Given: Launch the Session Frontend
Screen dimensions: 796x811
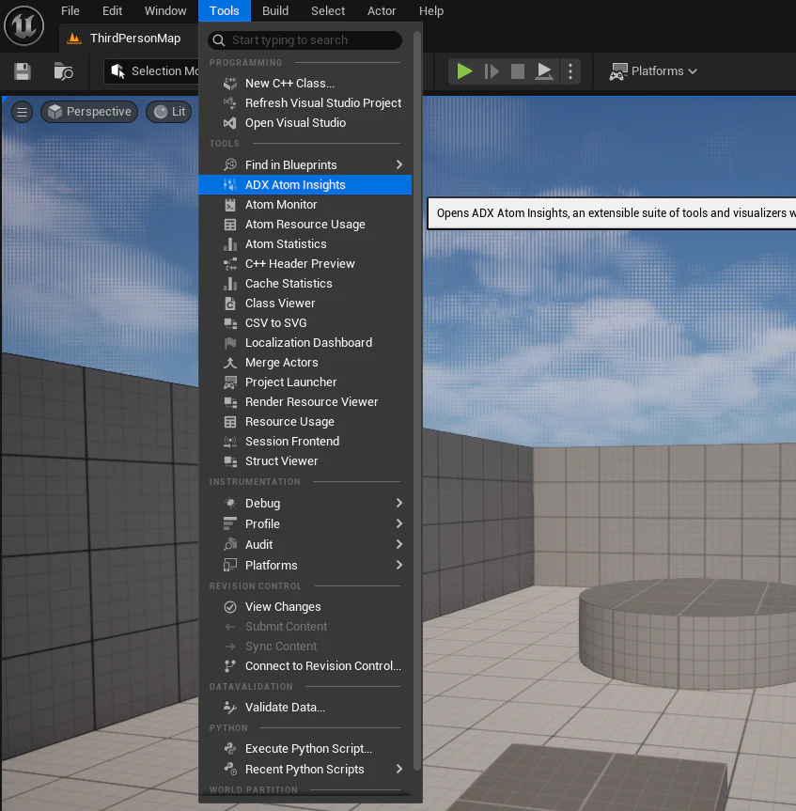Looking at the screenshot, I should 305,441.
